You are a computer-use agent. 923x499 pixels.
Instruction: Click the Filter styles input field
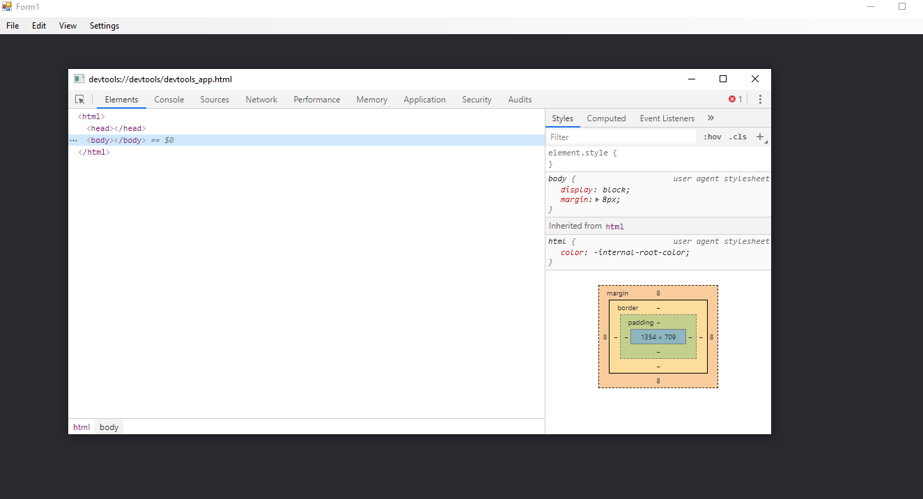pyautogui.click(x=621, y=137)
